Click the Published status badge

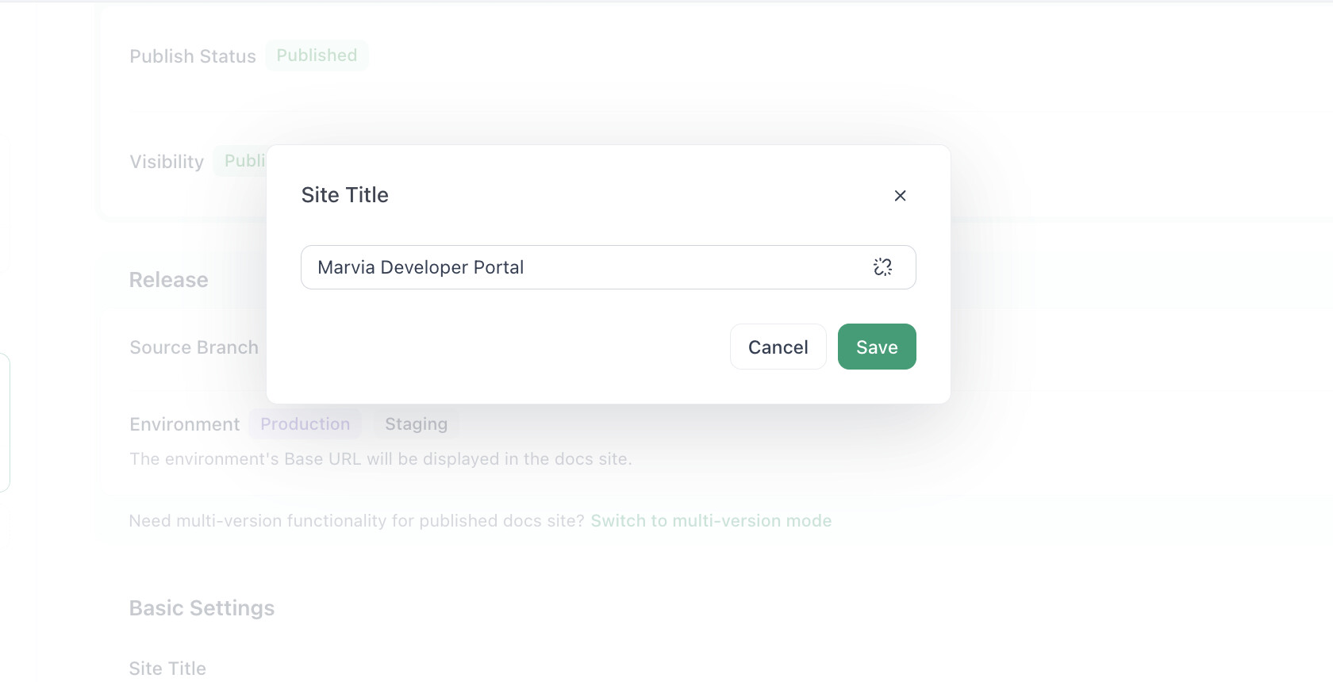pos(317,56)
